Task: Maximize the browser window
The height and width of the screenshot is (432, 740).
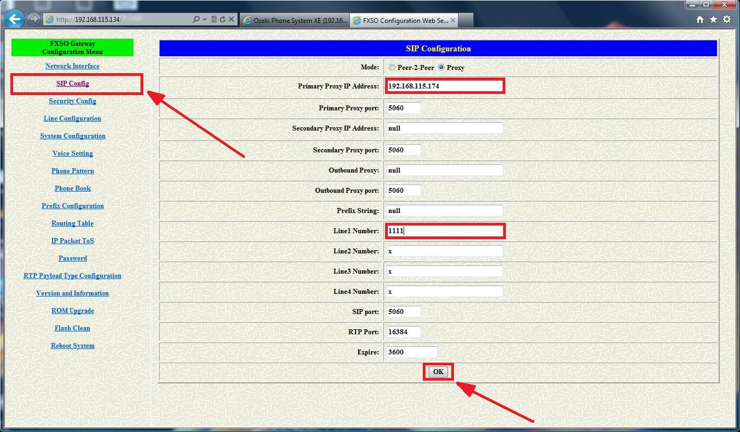Action: (706, 4)
